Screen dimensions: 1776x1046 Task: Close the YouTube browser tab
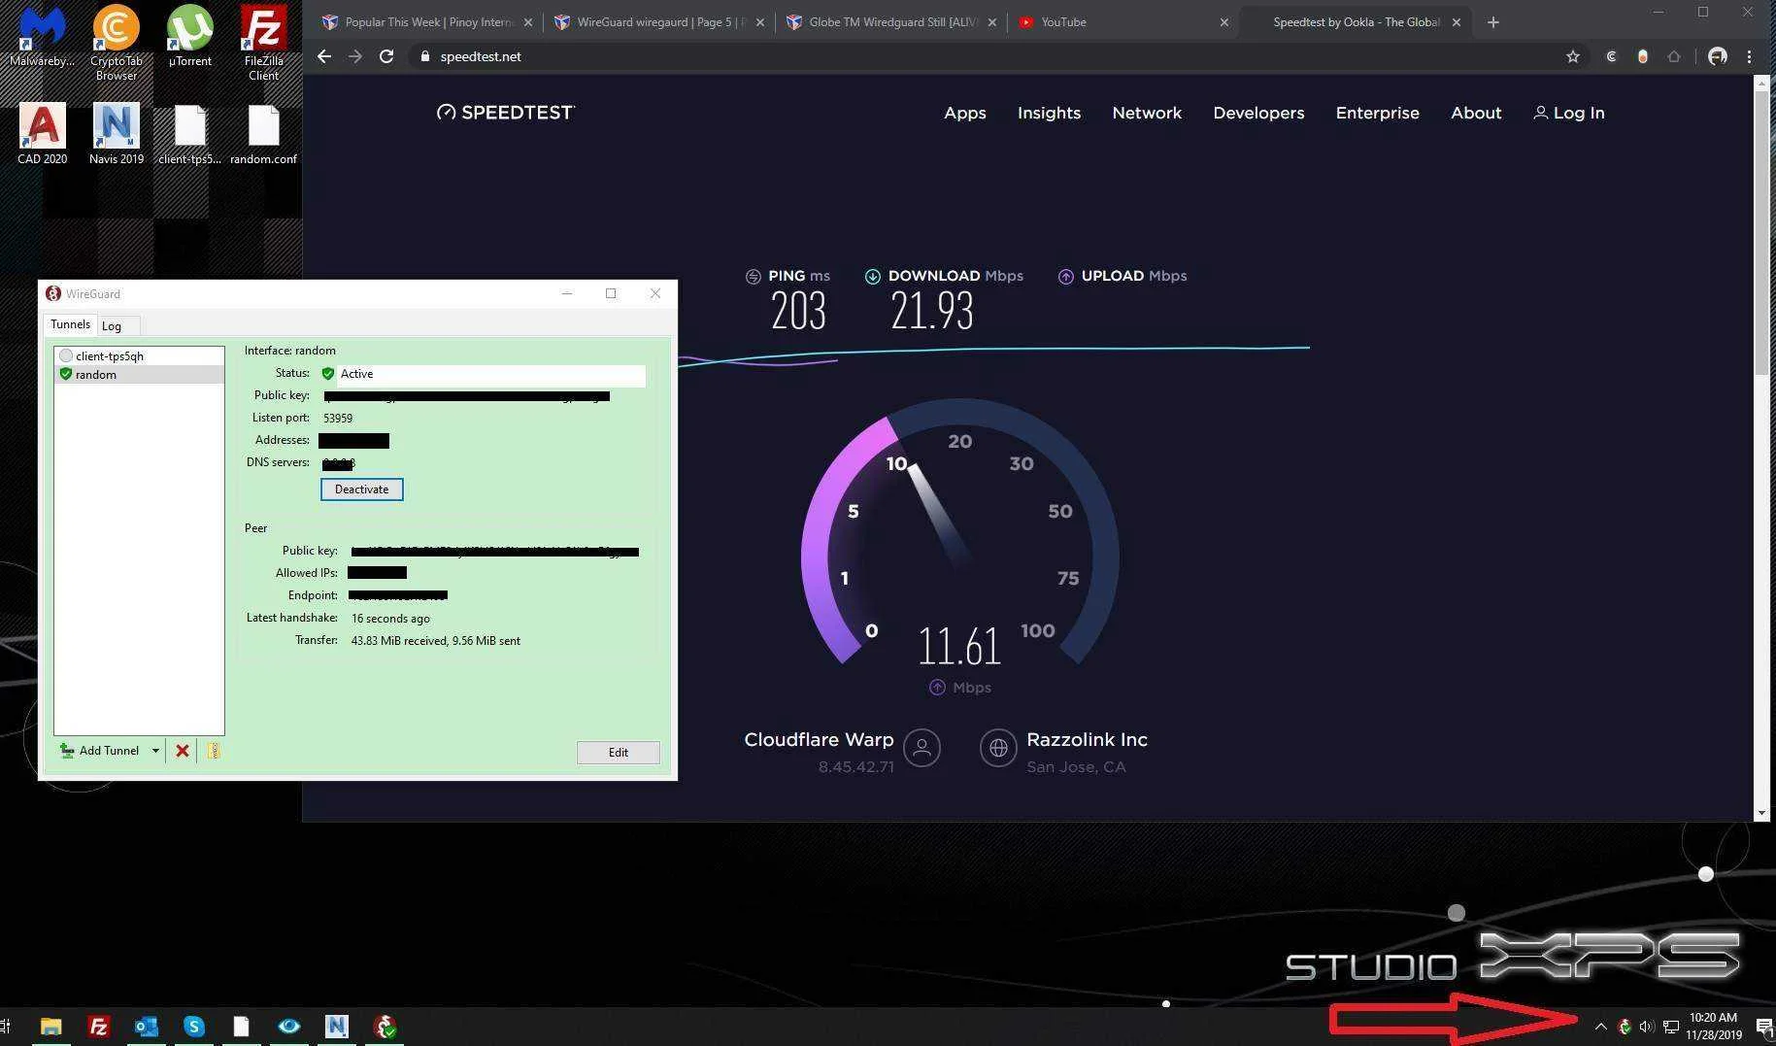[1223, 22]
